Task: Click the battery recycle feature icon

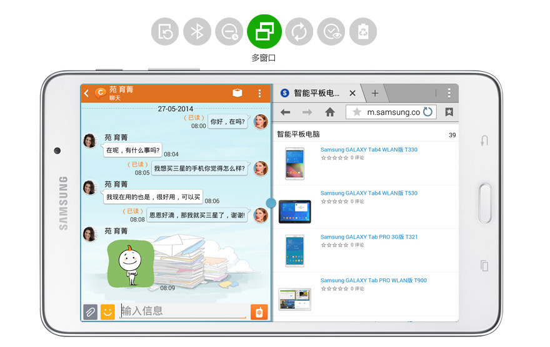Action: click(363, 32)
